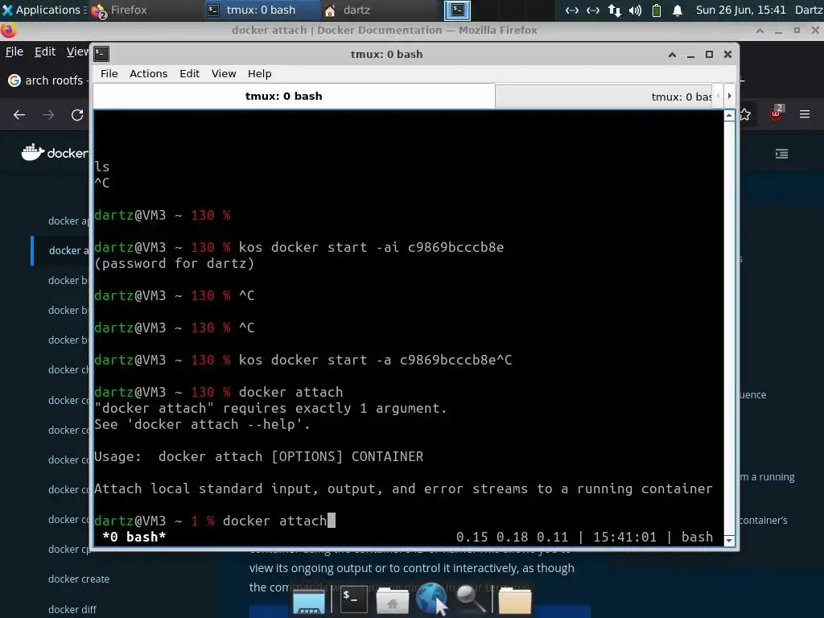Click the terminal scrollbar down arrow
The width and height of the screenshot is (824, 618).
[x=729, y=540]
